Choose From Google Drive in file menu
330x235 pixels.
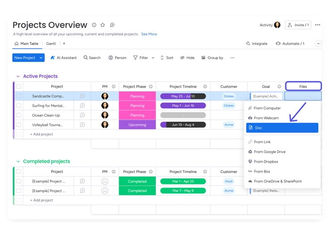click(282, 152)
